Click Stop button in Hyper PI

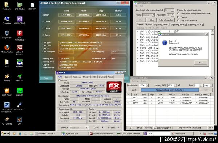[152, 20]
